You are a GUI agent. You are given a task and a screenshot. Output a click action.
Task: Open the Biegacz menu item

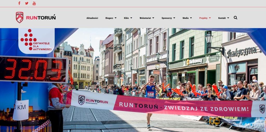(x=109, y=18)
